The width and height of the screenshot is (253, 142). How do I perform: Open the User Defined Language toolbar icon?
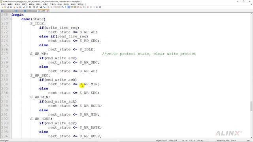click(72, 7)
